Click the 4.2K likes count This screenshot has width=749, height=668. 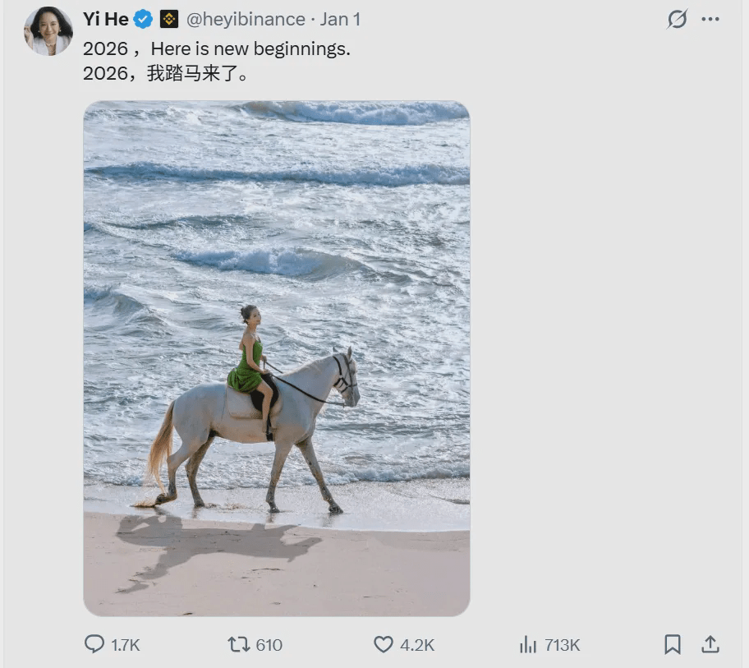(x=417, y=645)
